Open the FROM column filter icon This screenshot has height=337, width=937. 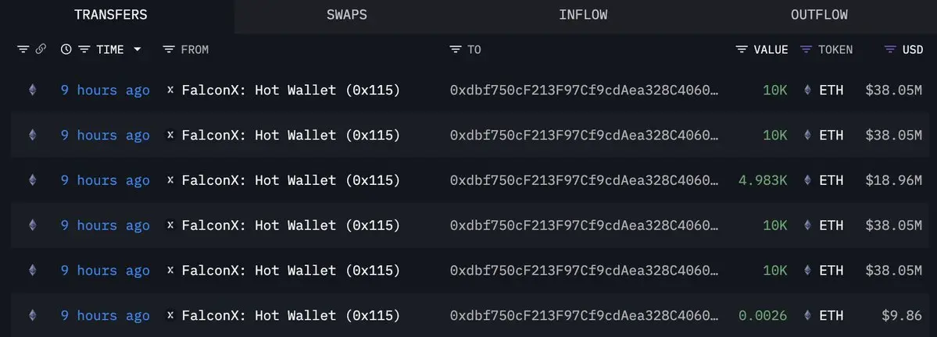click(169, 49)
